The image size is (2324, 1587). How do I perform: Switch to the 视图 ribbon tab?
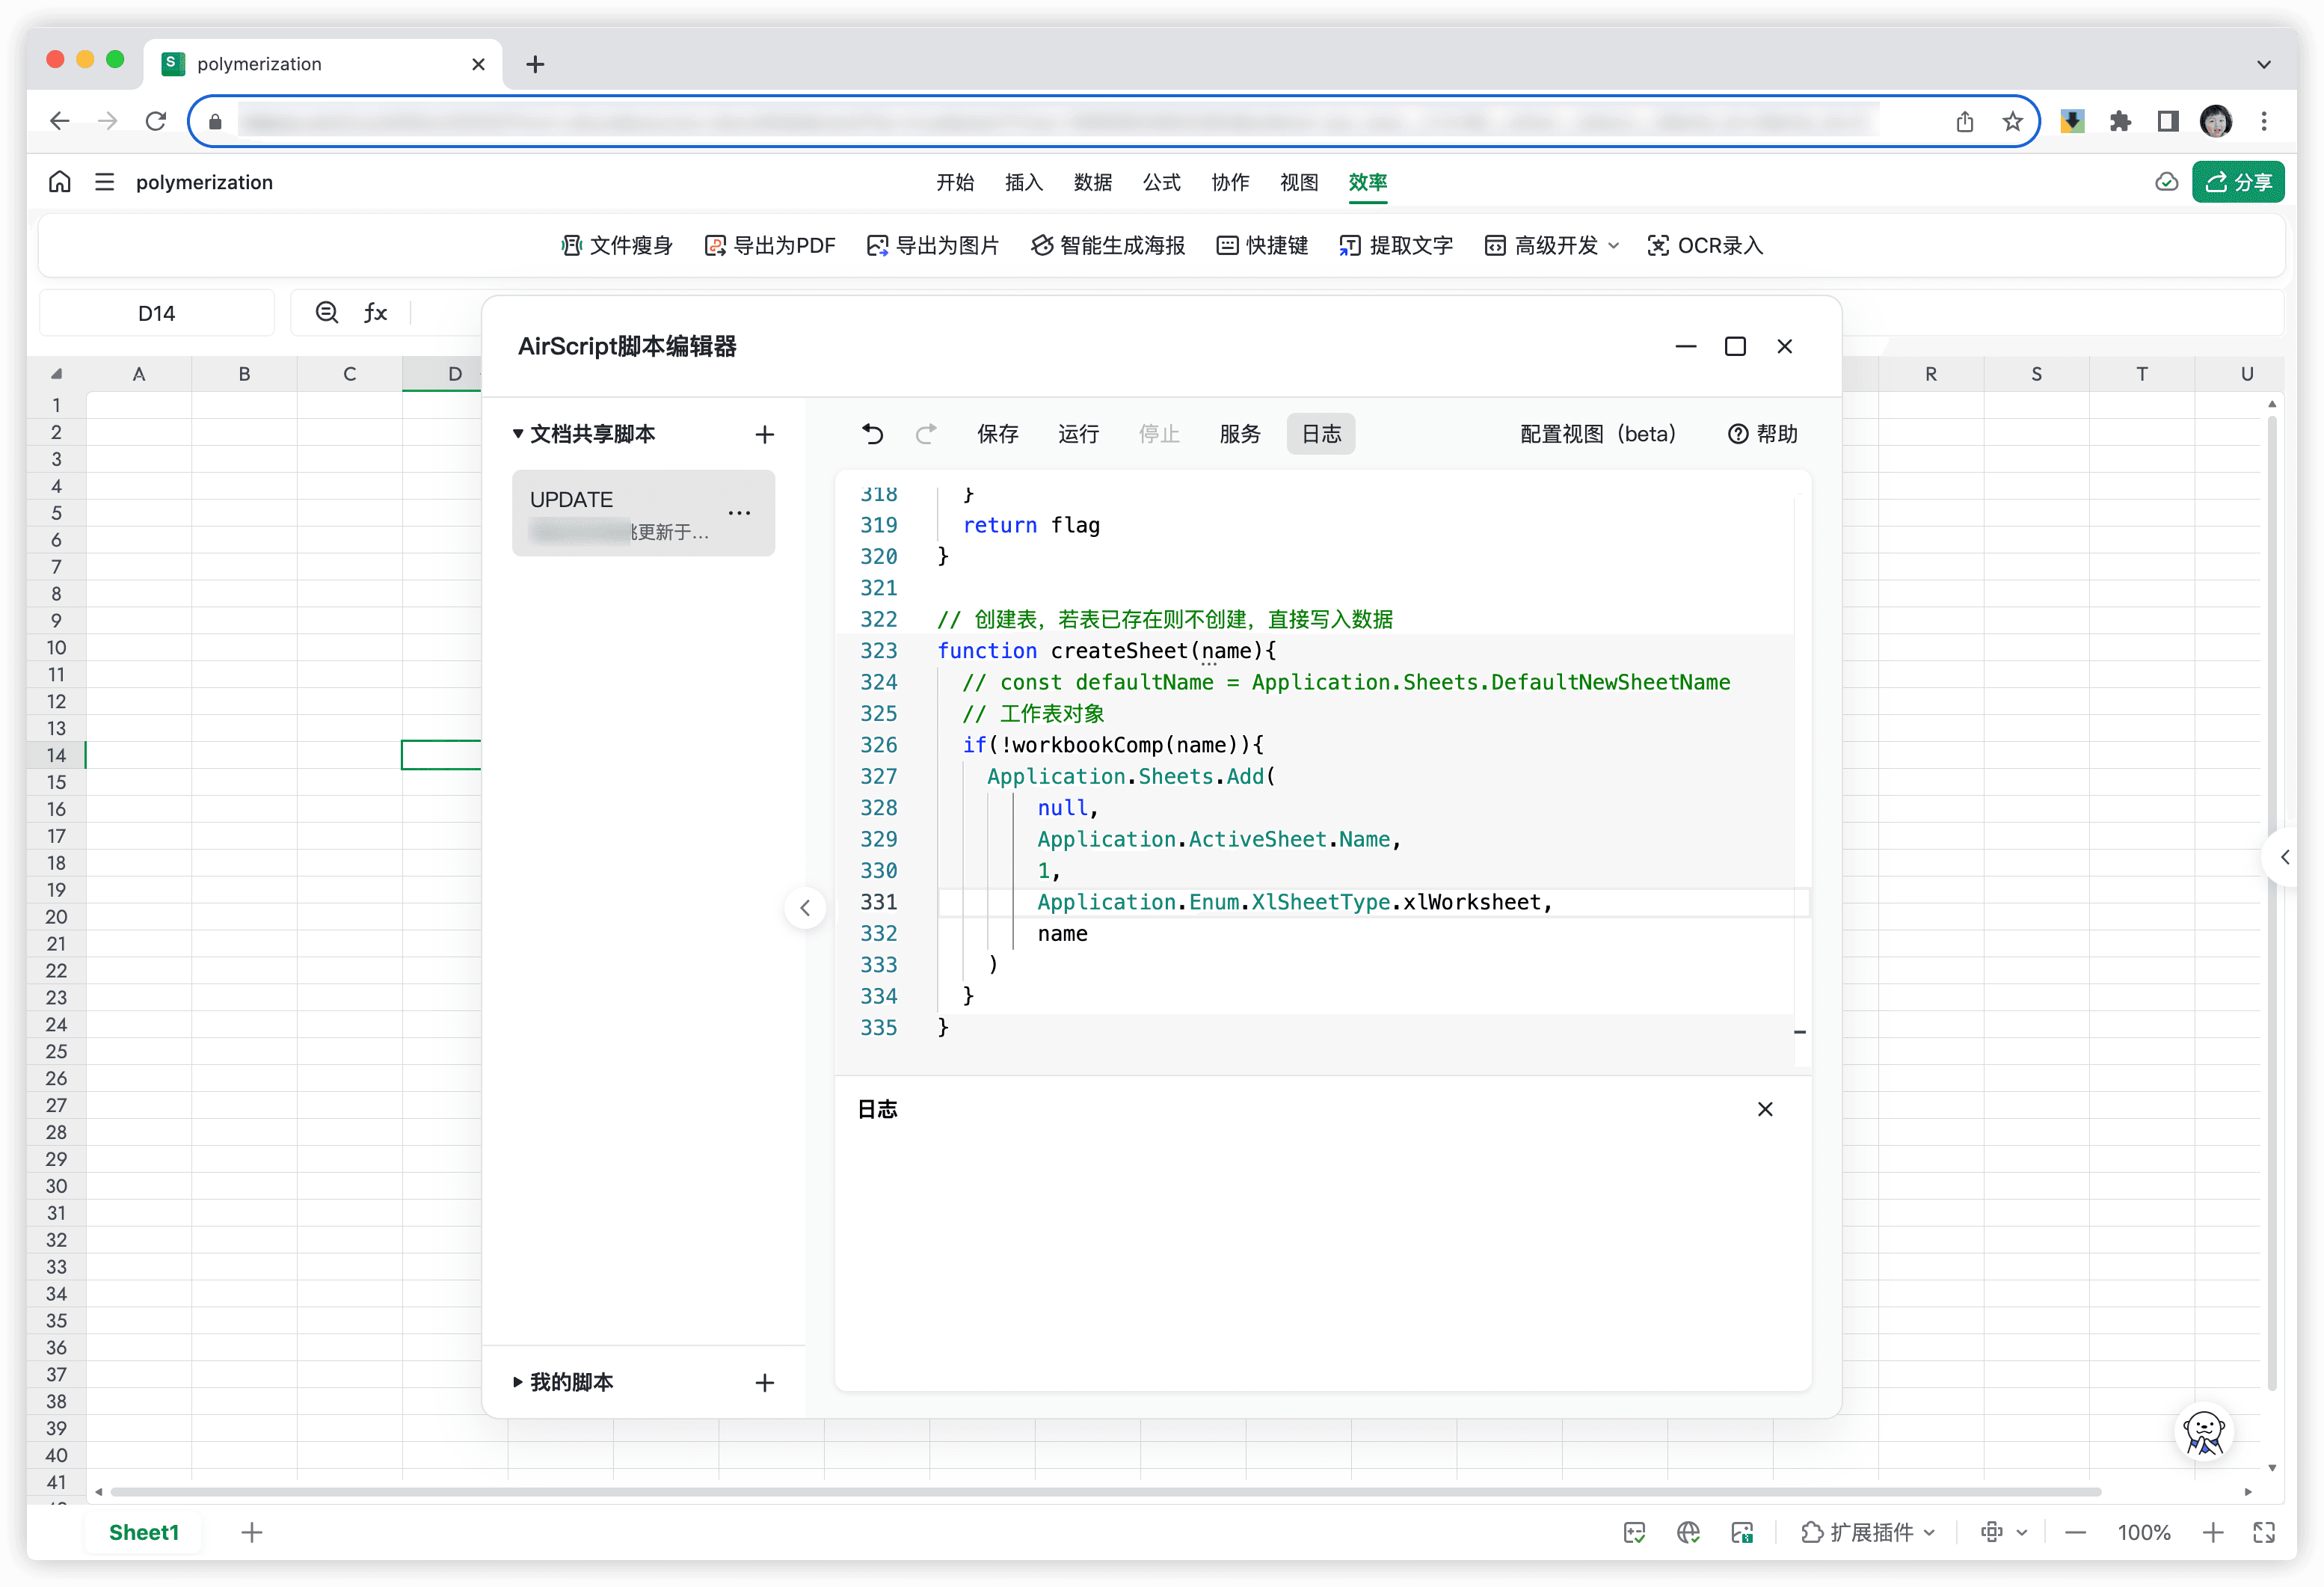coord(1298,182)
